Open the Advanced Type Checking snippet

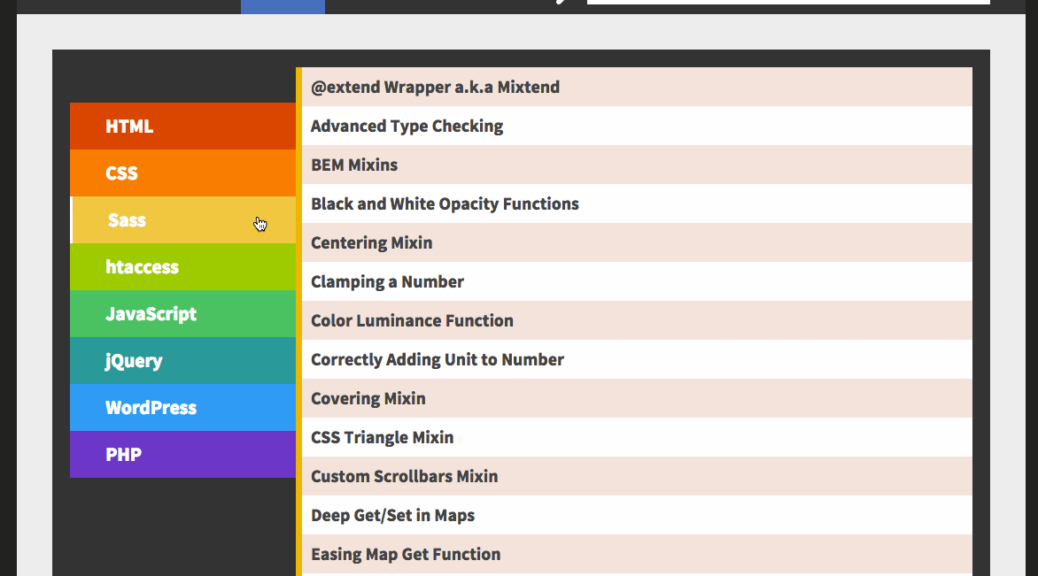point(637,126)
